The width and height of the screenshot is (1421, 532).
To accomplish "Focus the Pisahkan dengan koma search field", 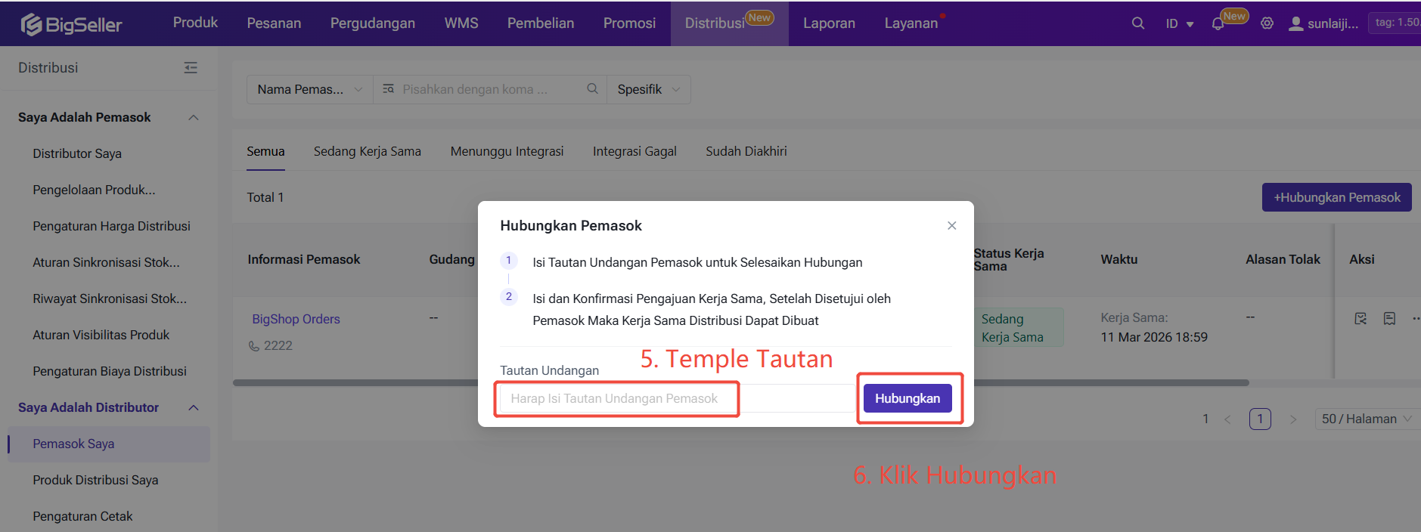I will point(492,89).
